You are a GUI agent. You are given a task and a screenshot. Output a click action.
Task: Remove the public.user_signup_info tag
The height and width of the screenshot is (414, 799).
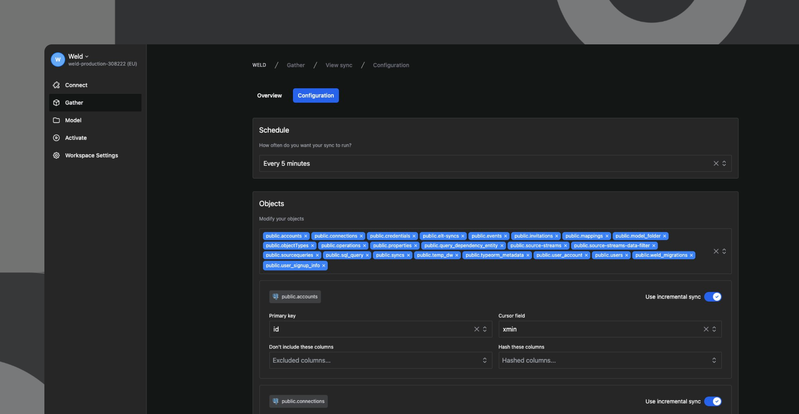point(324,266)
